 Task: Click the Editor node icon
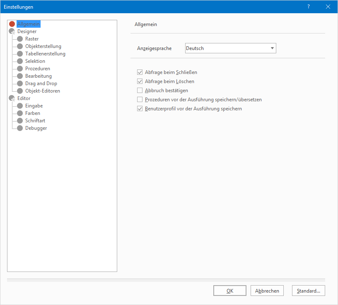point(12,98)
